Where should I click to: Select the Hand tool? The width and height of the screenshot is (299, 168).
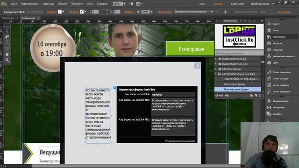point(7,54)
